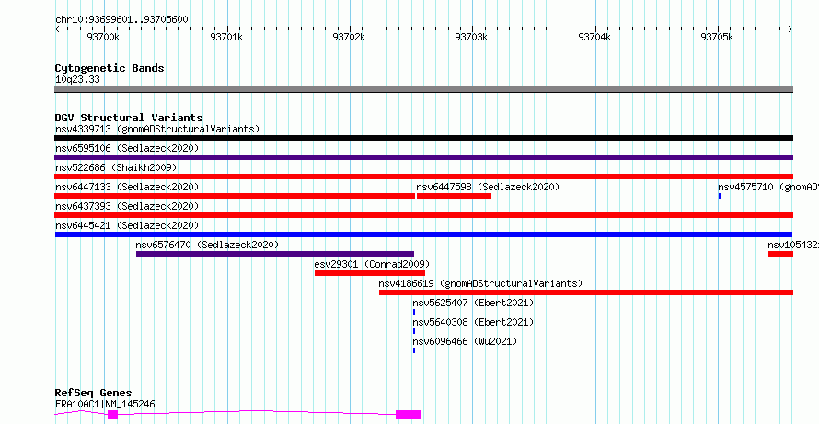Click the Cytogenetic Bands track title
The image size is (819, 424).
110,68
